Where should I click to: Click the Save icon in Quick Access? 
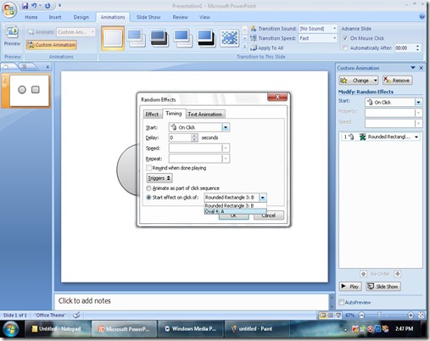[25, 5]
